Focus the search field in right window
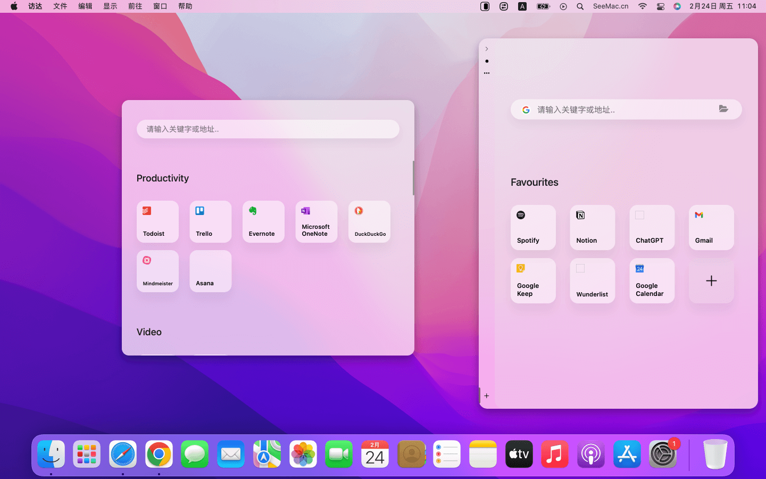Screen dimensions: 766x479 tap(626, 110)
